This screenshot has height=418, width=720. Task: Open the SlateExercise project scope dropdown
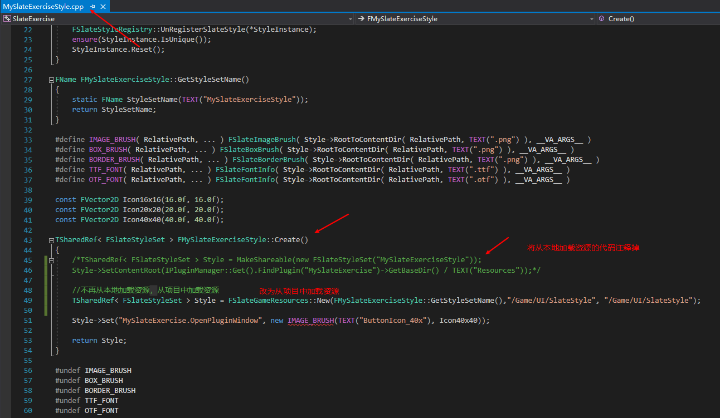pos(351,18)
